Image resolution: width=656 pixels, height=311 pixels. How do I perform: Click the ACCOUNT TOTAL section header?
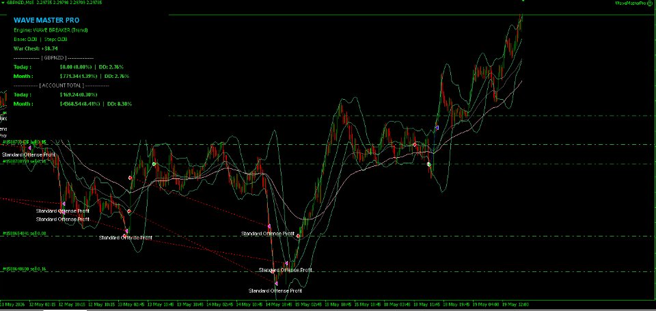coord(61,85)
